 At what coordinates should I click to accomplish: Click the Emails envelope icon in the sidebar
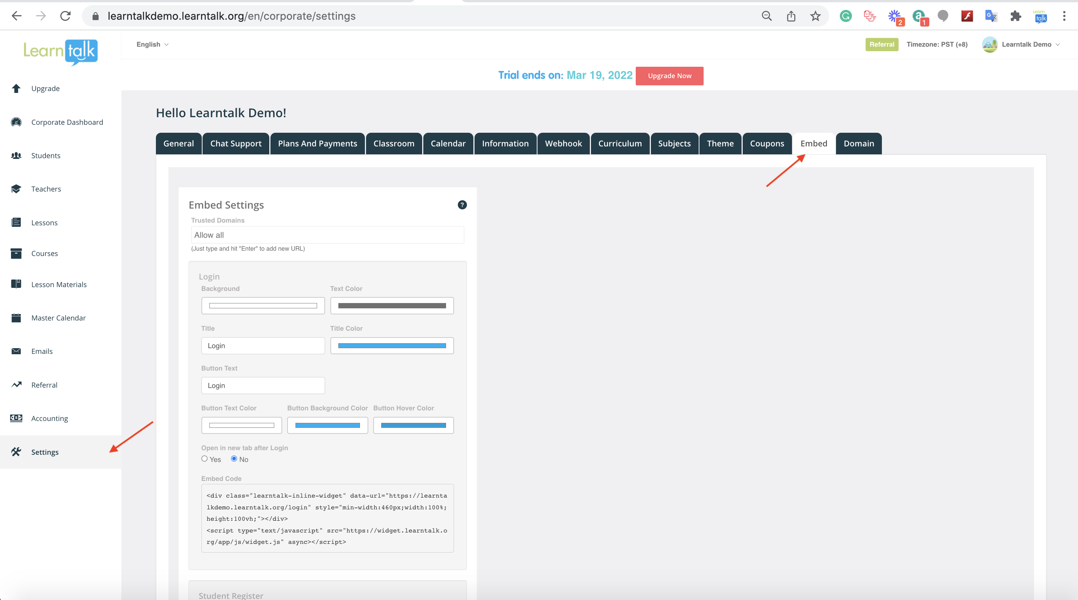tap(16, 351)
